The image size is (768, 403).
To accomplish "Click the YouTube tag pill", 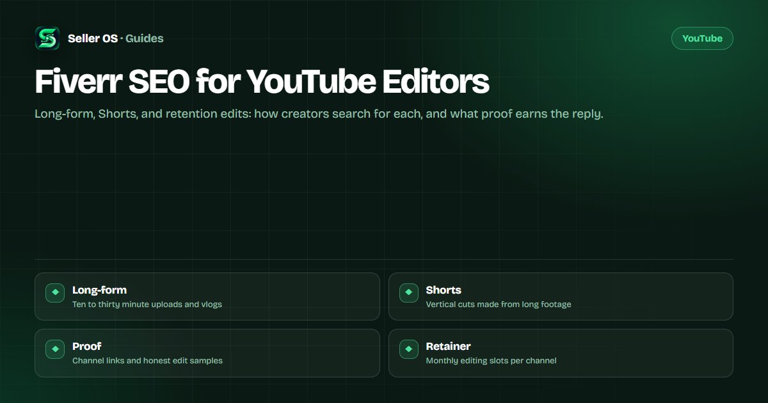I will tap(702, 38).
